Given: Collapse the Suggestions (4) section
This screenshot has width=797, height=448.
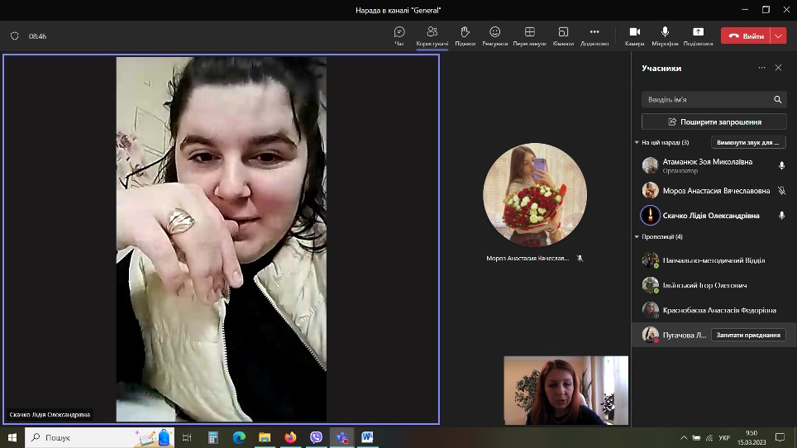Looking at the screenshot, I should pos(637,236).
